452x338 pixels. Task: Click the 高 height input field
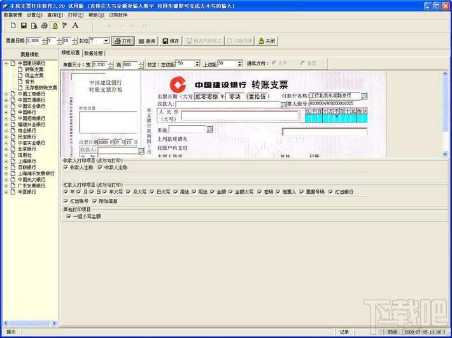tap(131, 65)
